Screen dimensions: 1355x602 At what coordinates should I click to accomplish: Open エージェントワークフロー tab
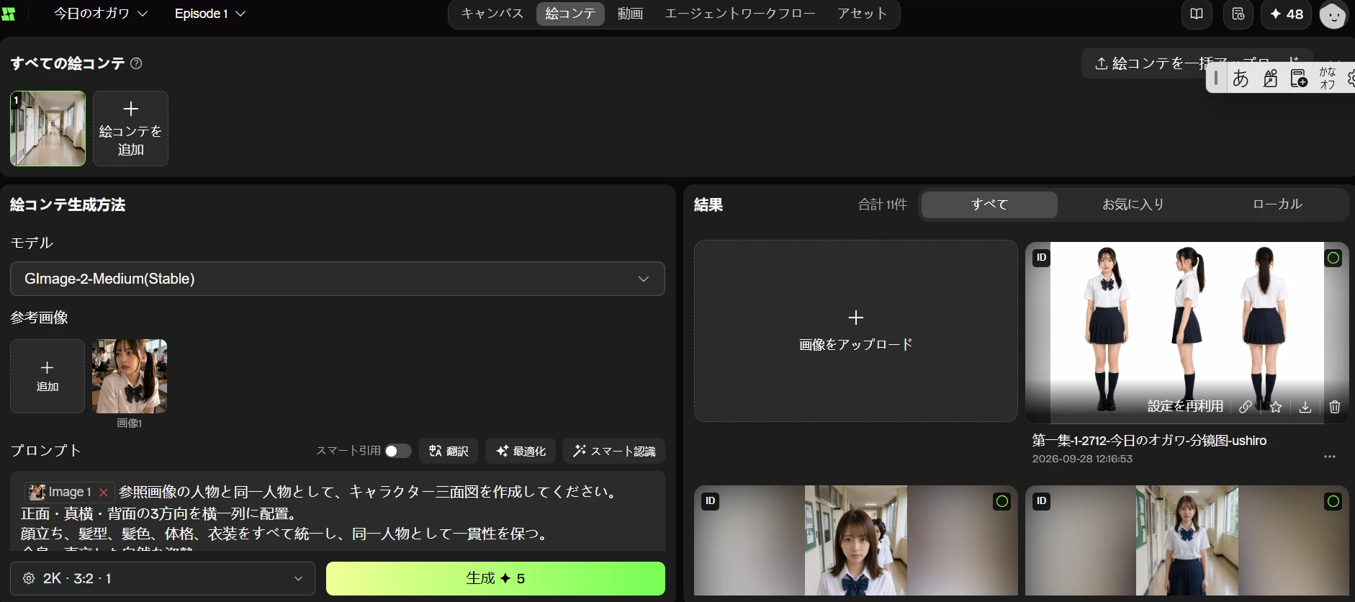click(740, 14)
